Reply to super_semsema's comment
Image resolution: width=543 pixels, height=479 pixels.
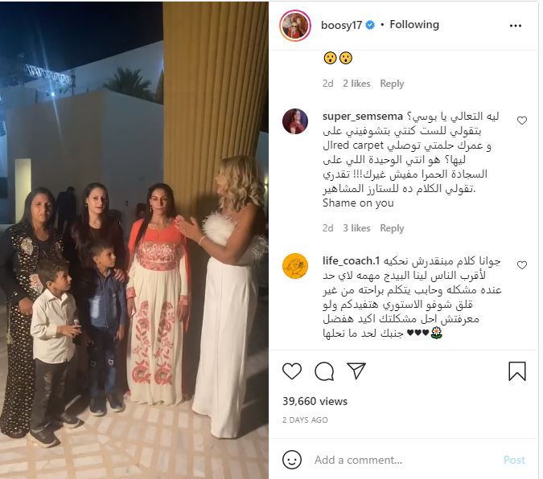pyautogui.click(x=392, y=228)
